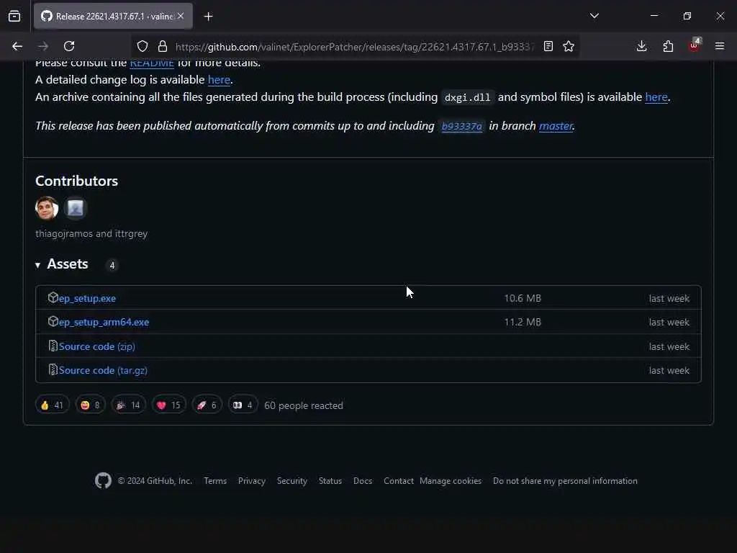Screen dimensions: 737x553
Task: Open the uBlock Origin extension icon
Action: 695,45
